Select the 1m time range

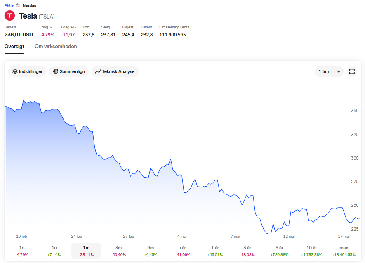coord(86,251)
